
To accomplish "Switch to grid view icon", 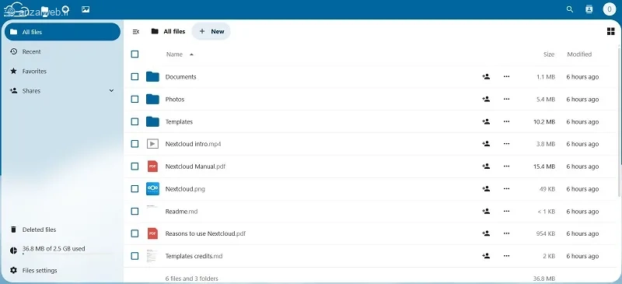I will [610, 31].
